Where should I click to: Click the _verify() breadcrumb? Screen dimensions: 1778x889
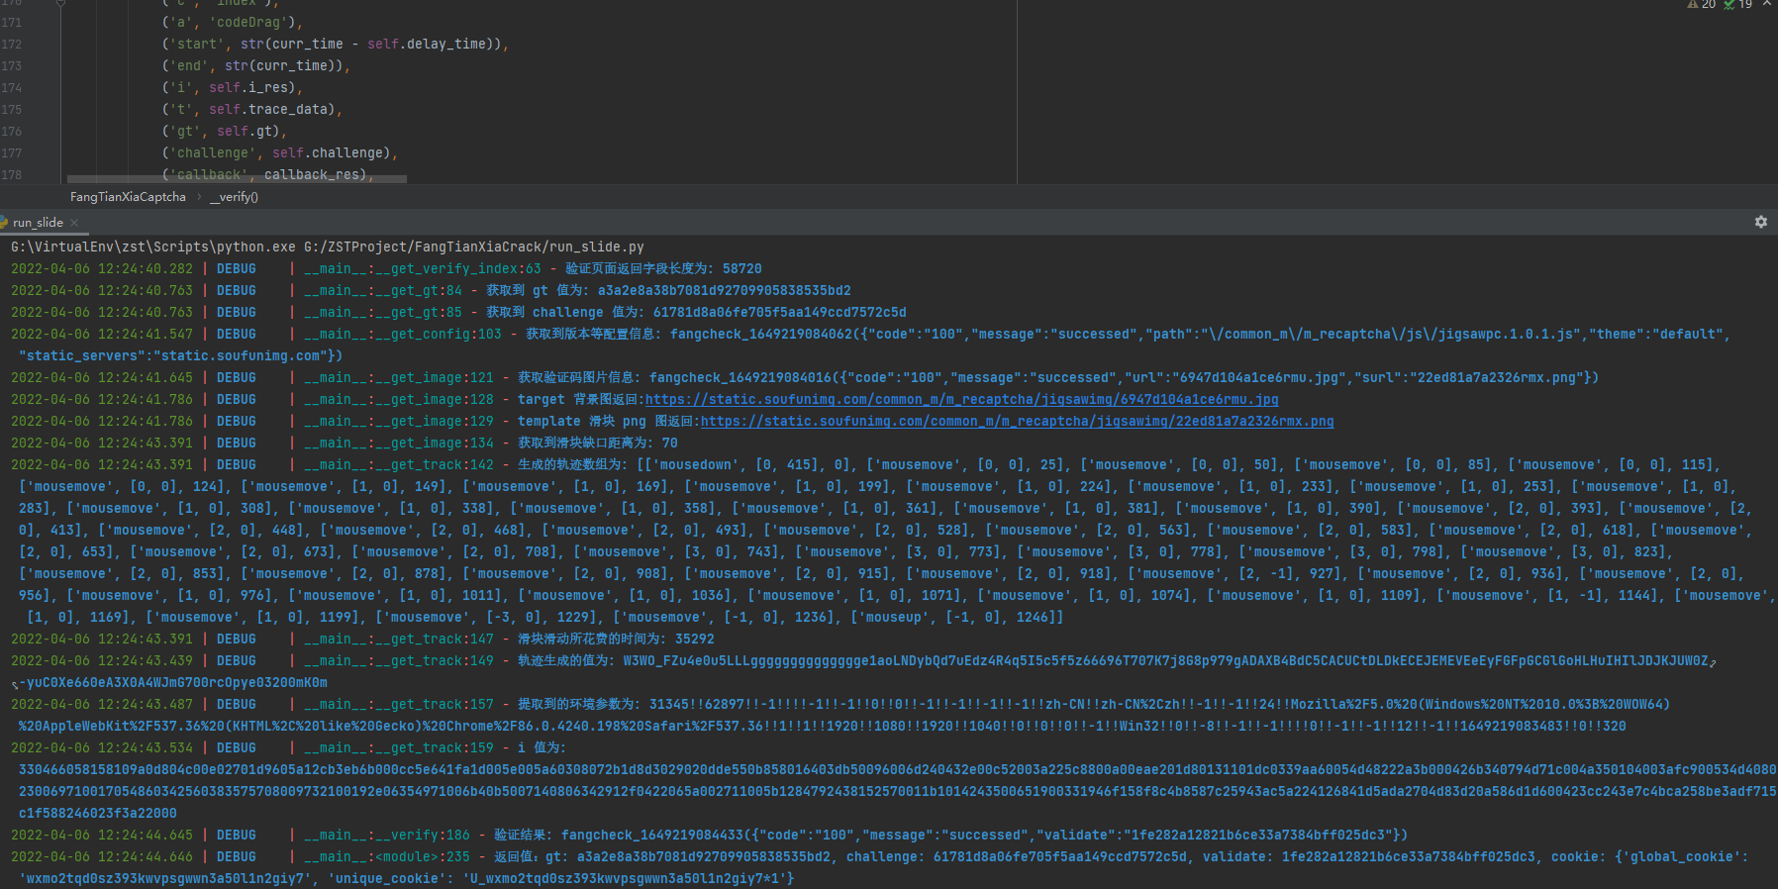tap(234, 197)
